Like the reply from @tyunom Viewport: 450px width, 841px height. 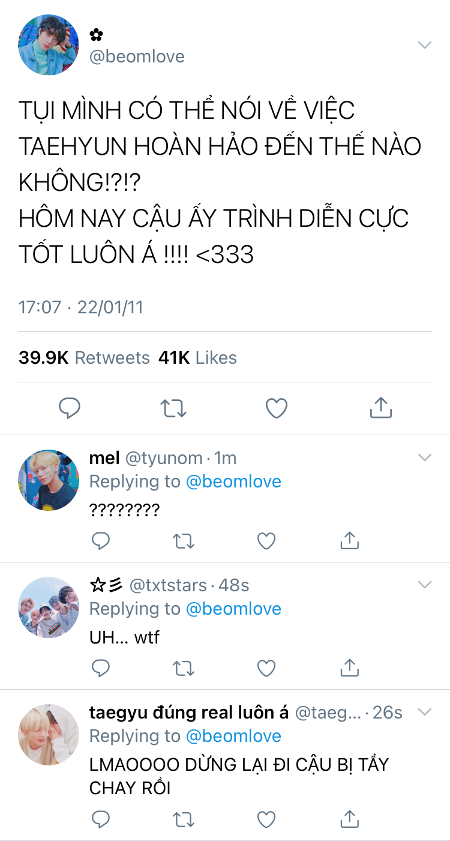tap(266, 541)
